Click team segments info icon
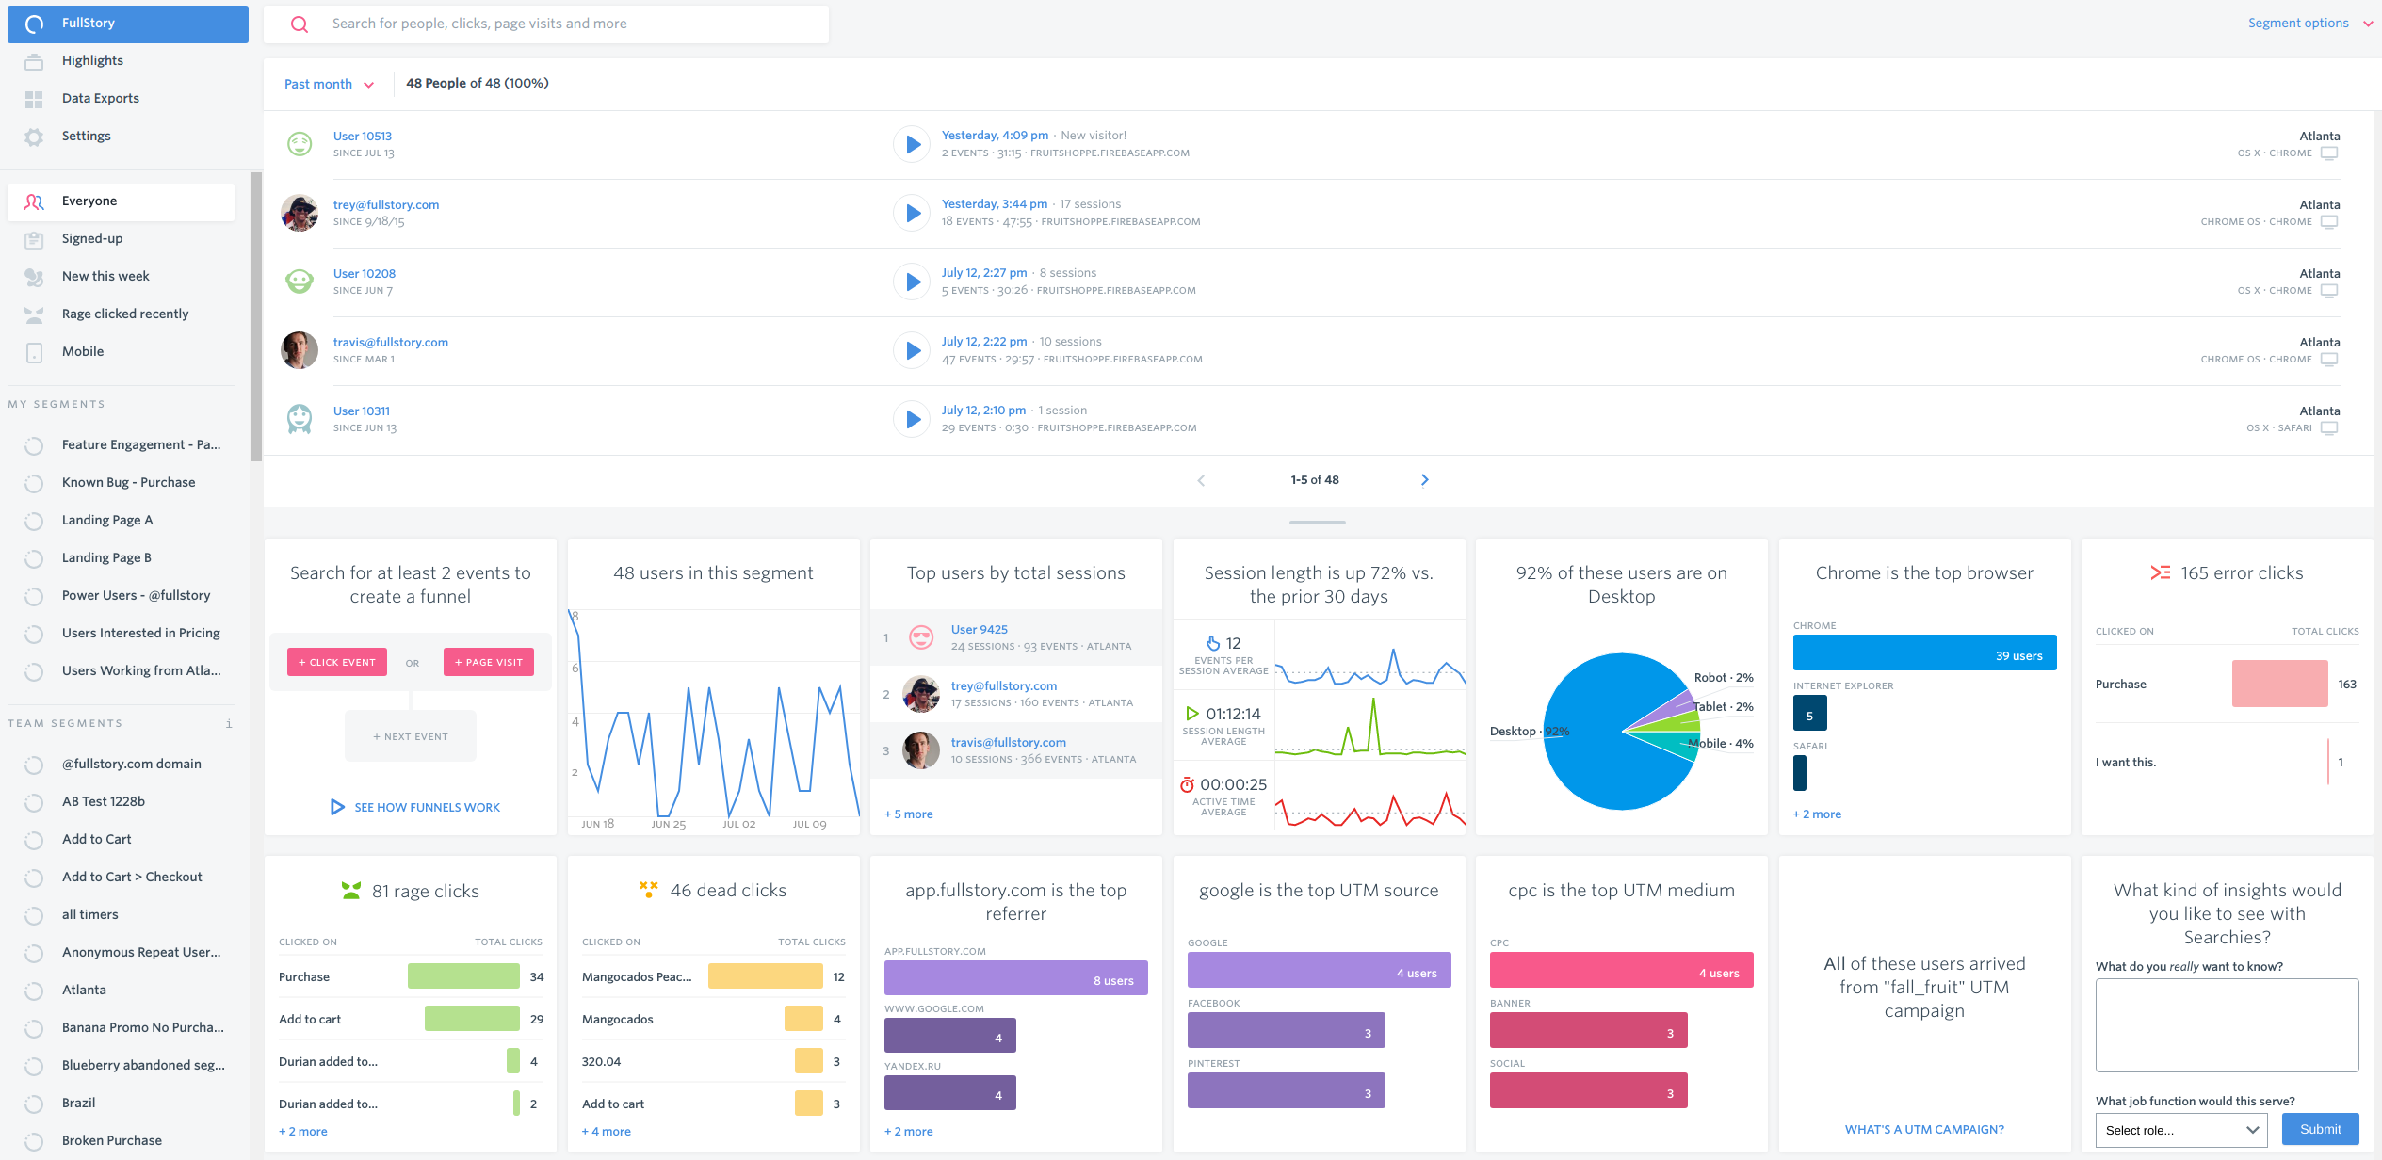2382x1160 pixels. pos(229,724)
